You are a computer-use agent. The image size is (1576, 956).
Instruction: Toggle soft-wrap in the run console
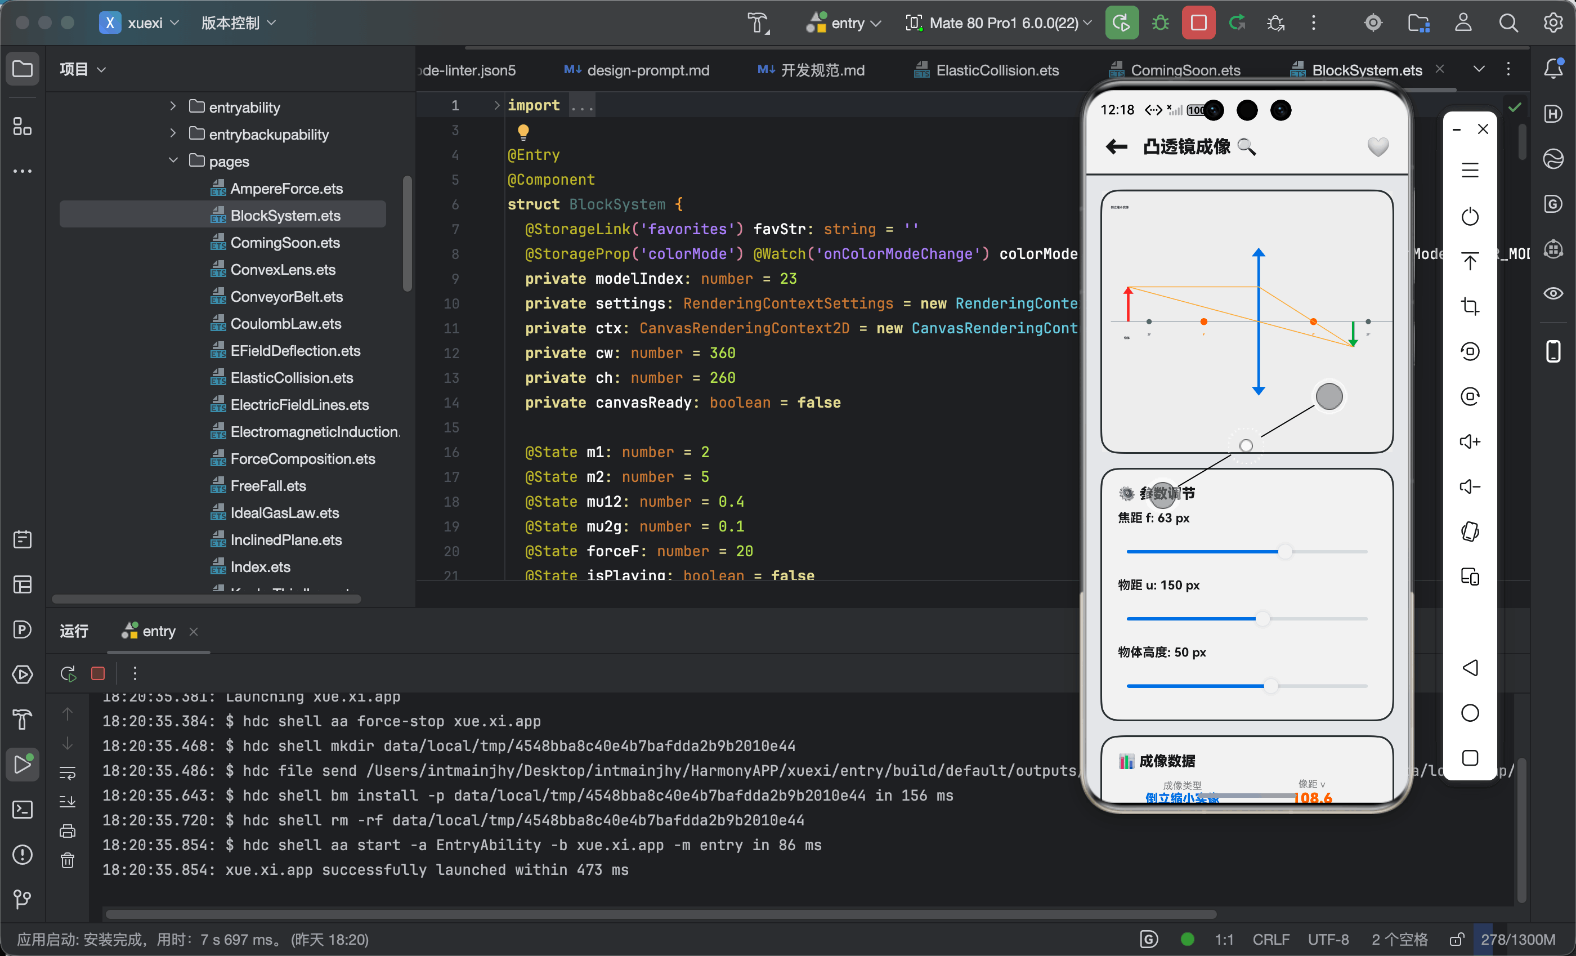coord(67,773)
